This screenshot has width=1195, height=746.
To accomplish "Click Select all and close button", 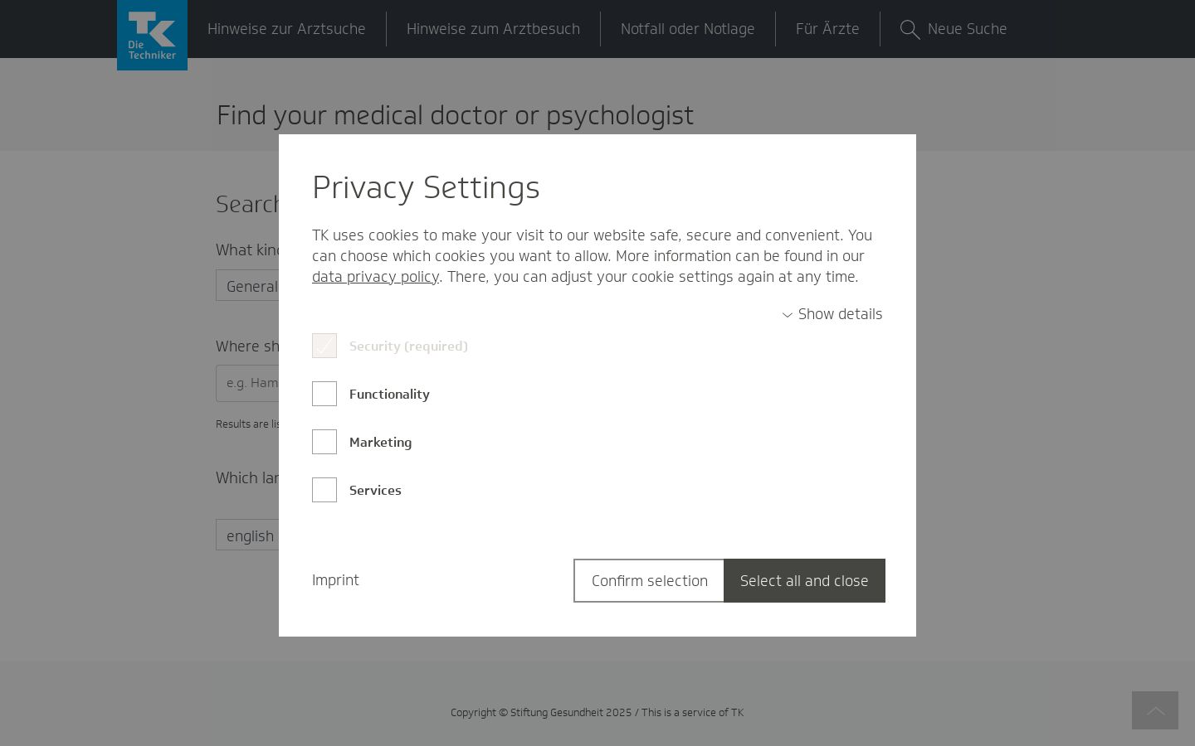I will pyautogui.click(x=804, y=580).
